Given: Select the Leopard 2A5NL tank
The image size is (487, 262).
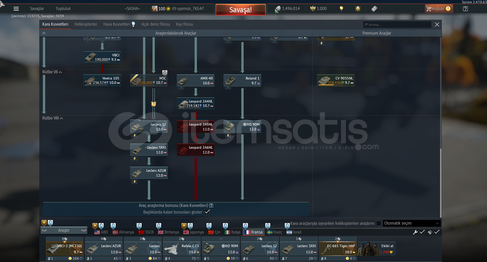Looking at the screenshot, I should 196,127.
